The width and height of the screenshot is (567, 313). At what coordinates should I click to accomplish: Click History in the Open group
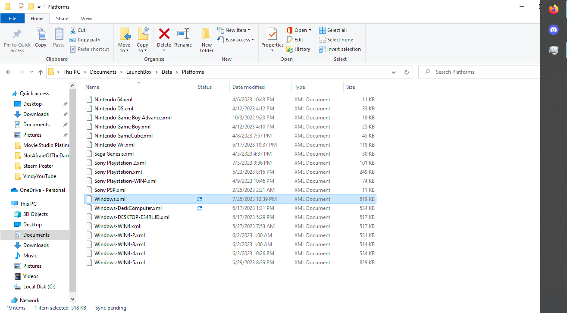coord(298,49)
